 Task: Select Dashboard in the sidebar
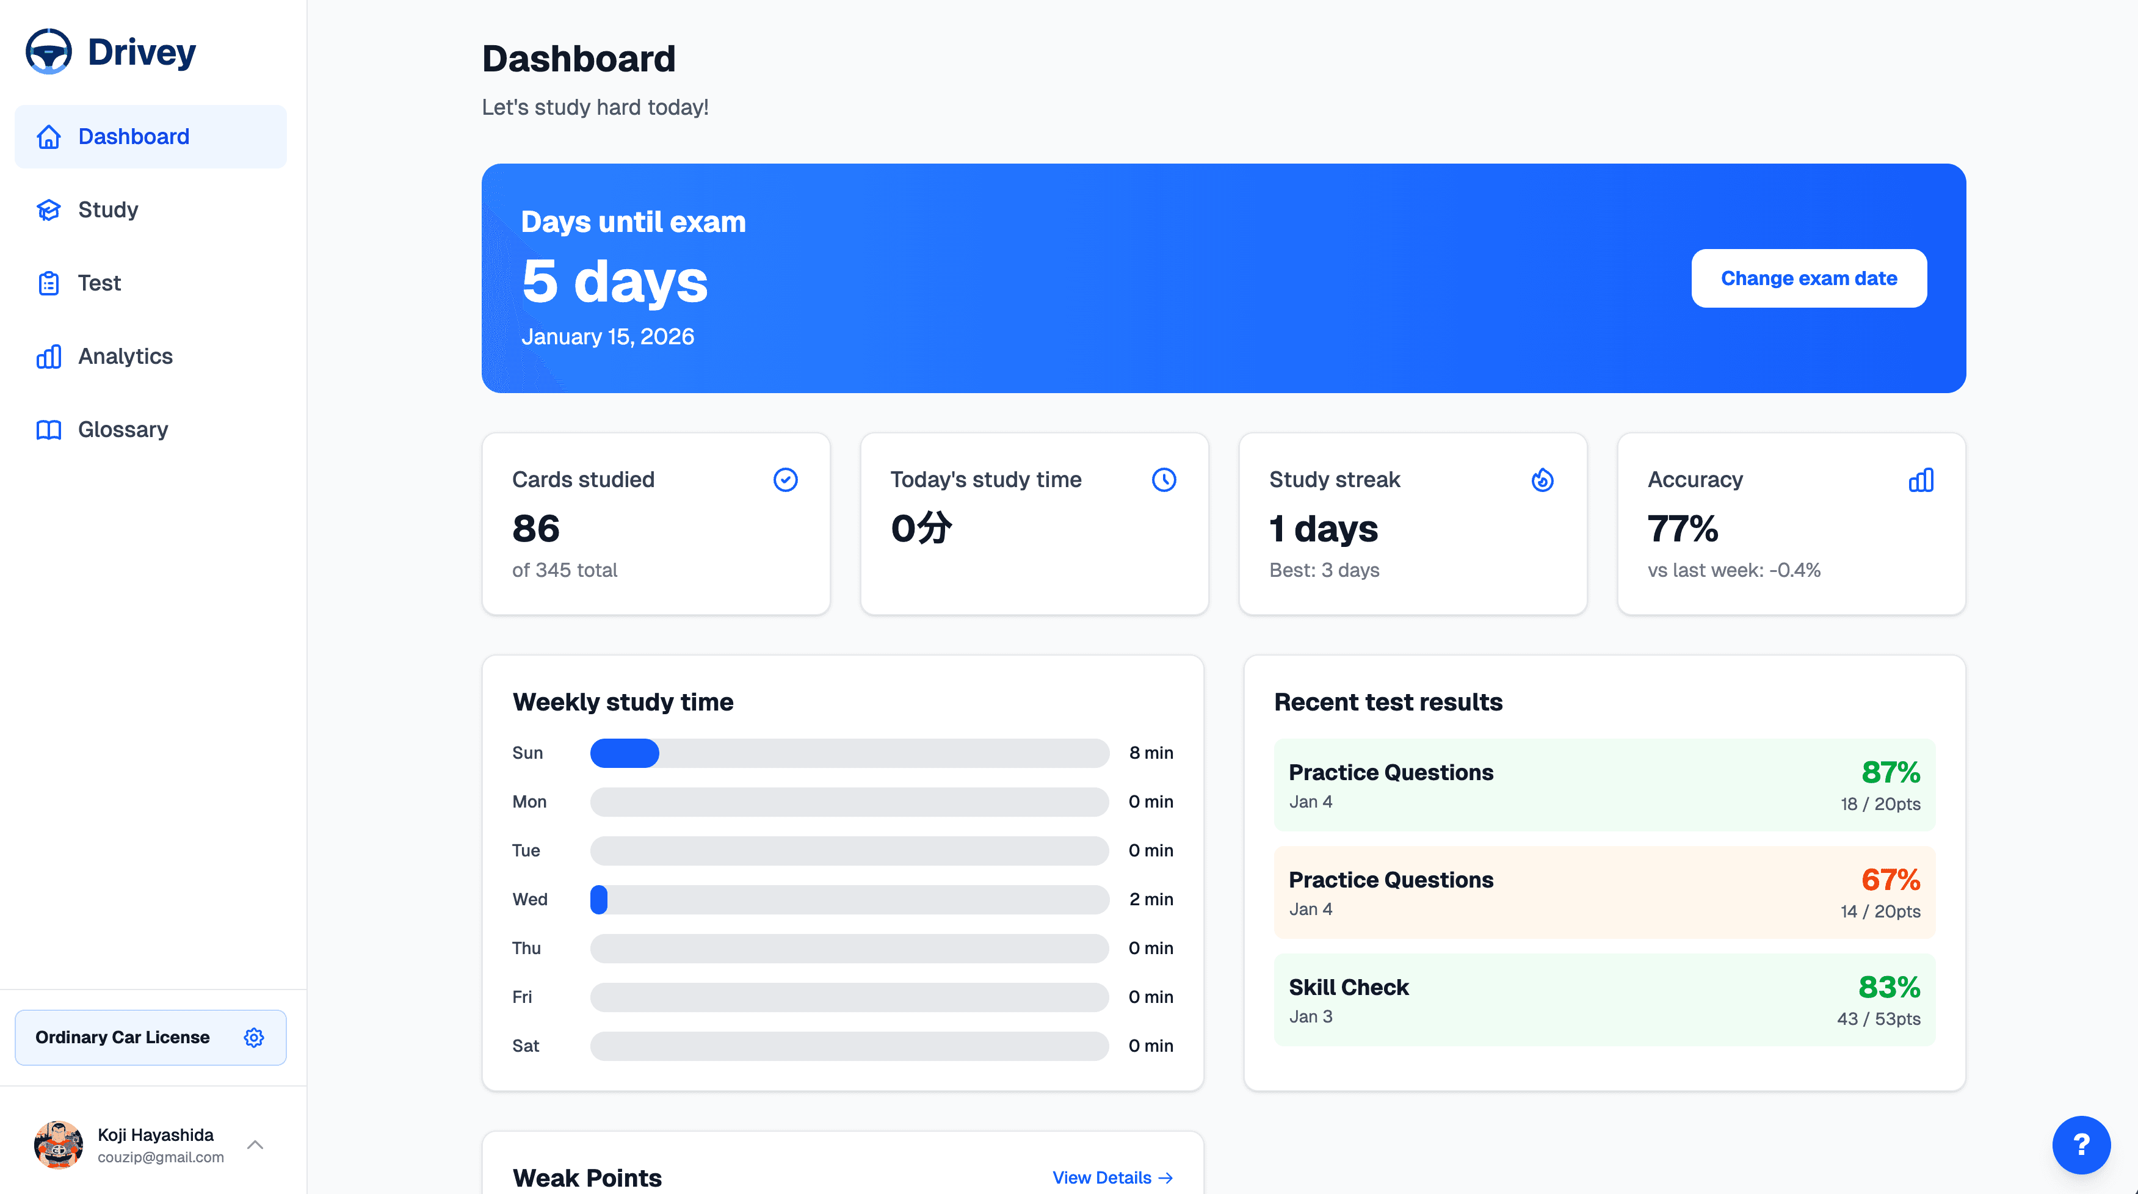(133, 137)
